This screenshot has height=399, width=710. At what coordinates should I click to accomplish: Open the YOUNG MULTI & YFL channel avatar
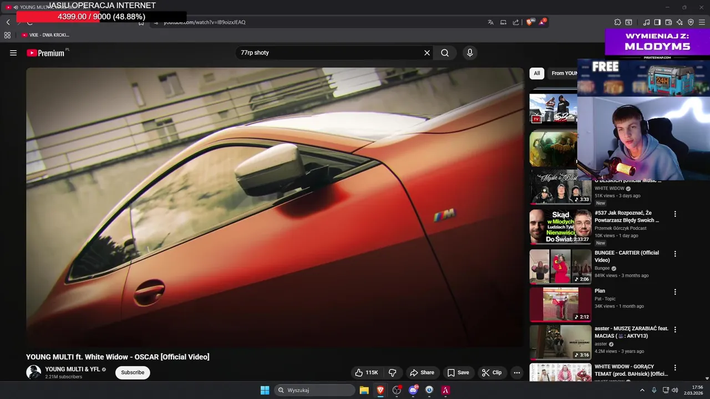(x=33, y=372)
